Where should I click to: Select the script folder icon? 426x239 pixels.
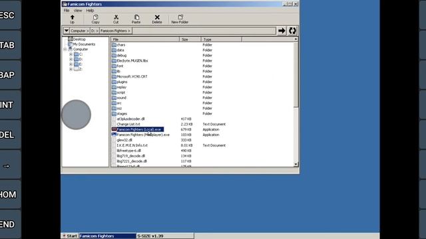114,92
